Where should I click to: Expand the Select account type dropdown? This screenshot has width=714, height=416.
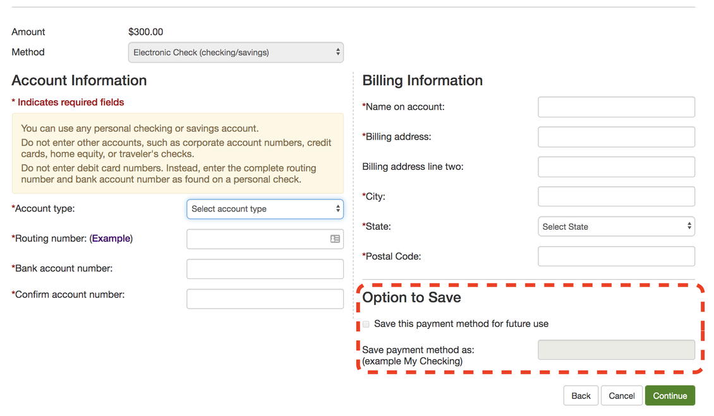[265, 209]
